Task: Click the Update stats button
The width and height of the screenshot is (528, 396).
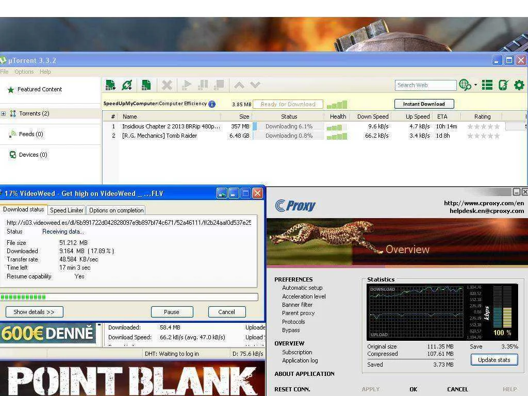Action: click(494, 360)
